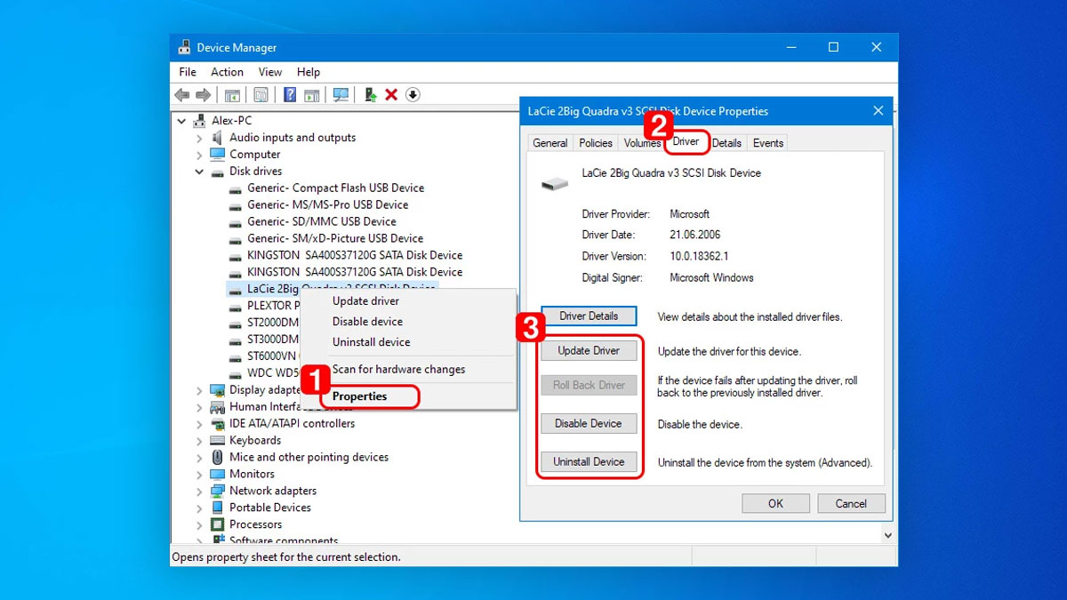Click drive icon beside Generic- Compact Flash USB Device
The height and width of the screenshot is (600, 1067).
(235, 189)
